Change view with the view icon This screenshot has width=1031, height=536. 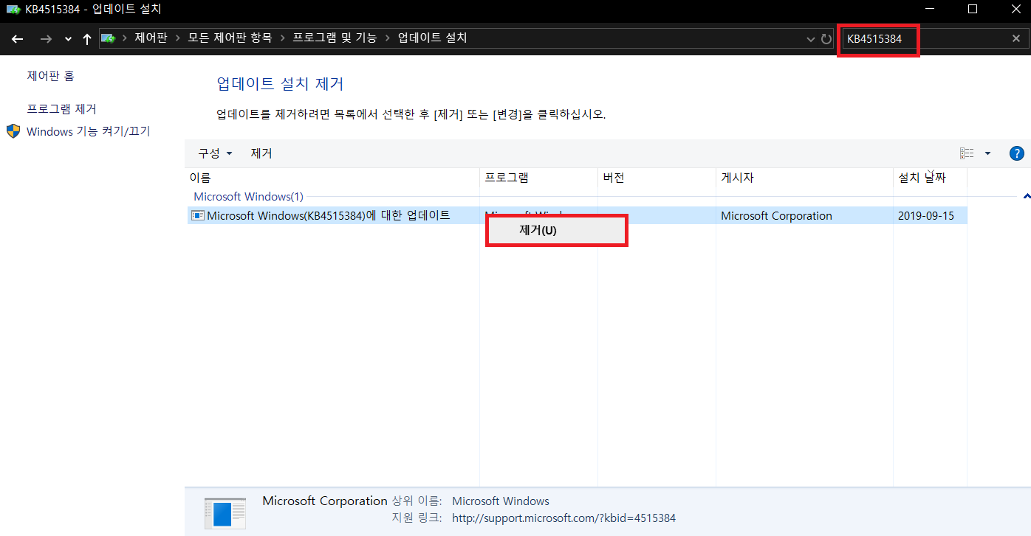point(967,153)
